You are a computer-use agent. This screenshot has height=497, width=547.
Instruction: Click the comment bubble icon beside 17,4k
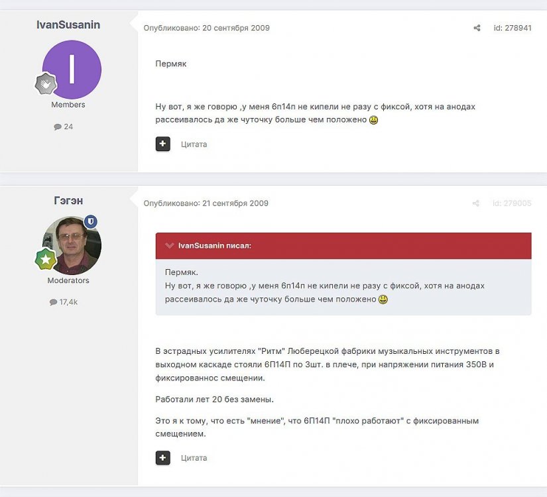[53, 302]
